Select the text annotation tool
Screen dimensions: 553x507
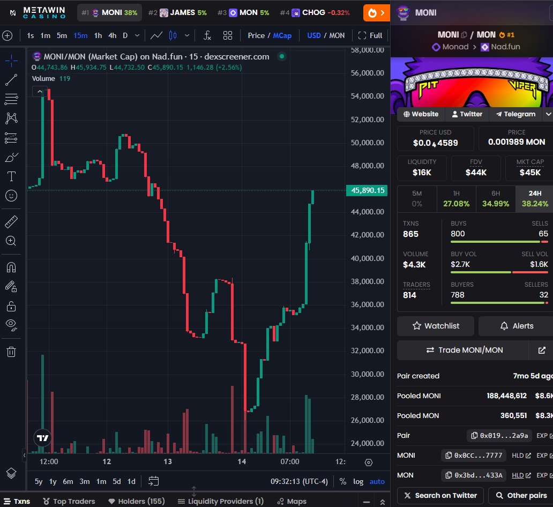point(11,176)
